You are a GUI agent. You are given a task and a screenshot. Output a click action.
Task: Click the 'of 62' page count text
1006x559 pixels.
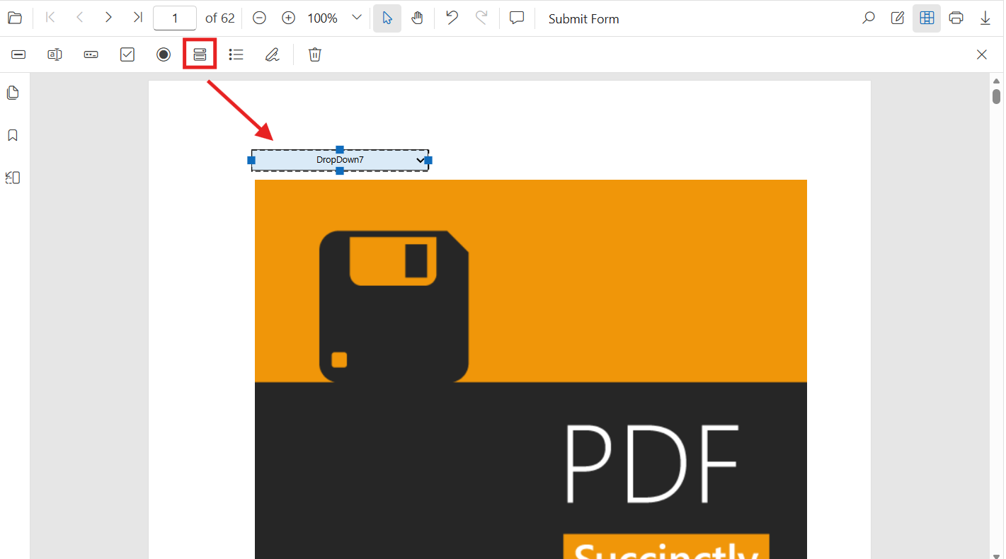point(220,18)
